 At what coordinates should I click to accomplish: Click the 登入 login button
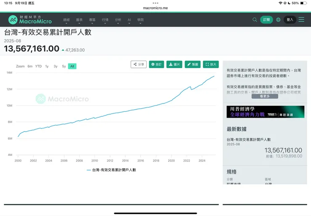(290, 20)
